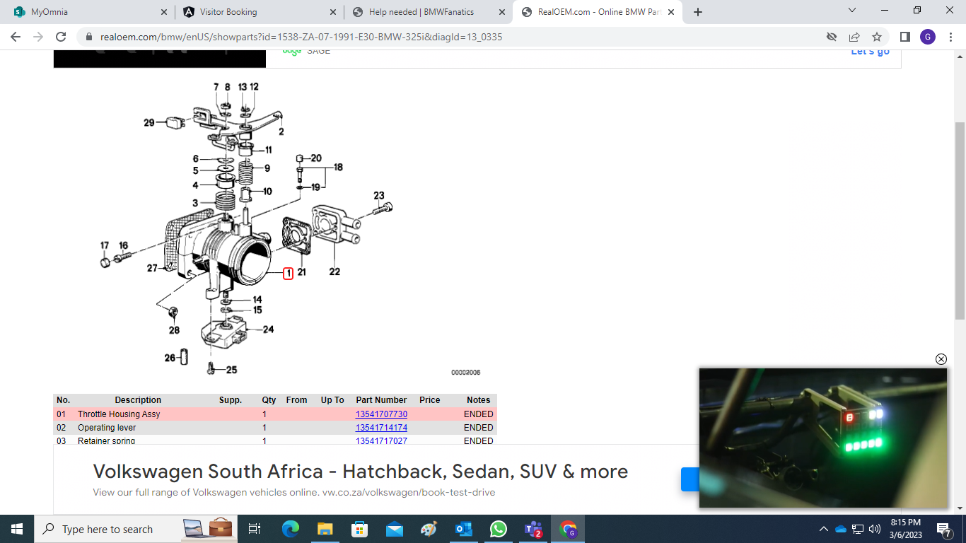Open OneDrive cloud icon in system tray
The image size is (966, 543).
(x=841, y=529)
